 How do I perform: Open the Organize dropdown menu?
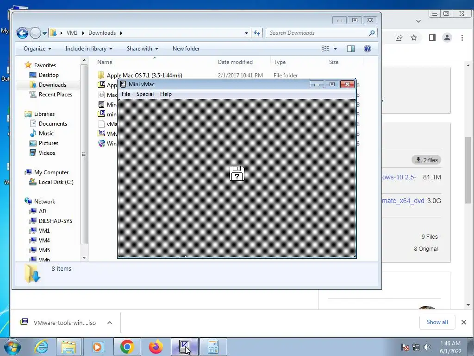pyautogui.click(x=37, y=49)
